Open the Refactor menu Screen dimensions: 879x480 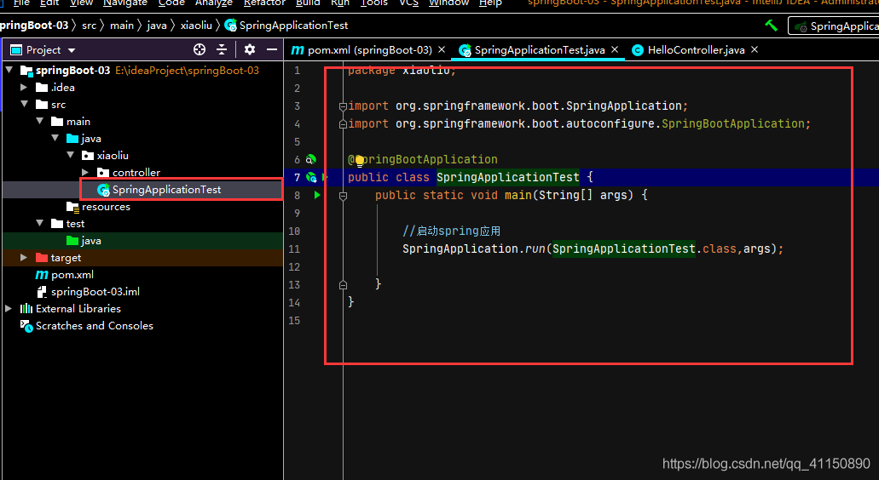point(264,3)
